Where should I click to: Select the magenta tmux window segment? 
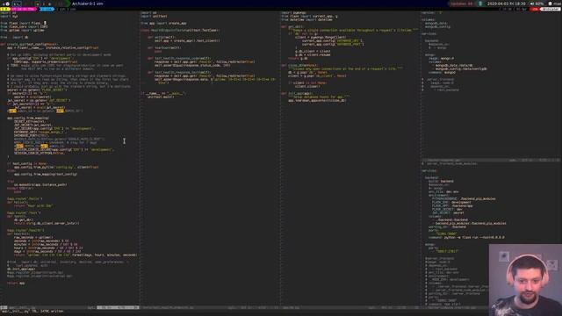[24, 9]
